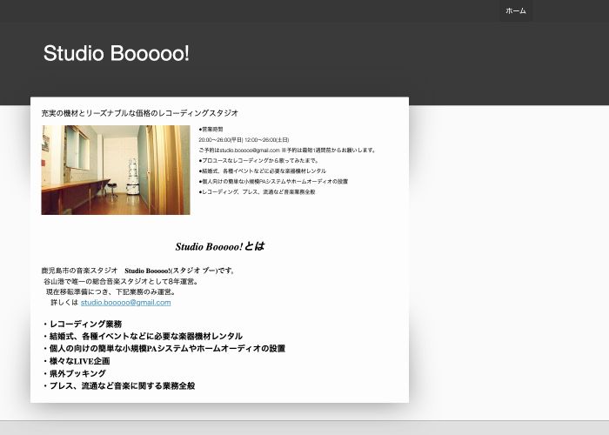The image size is (609, 435).
Task: Click the bold item ・県外ブッキング
Action: [74, 373]
